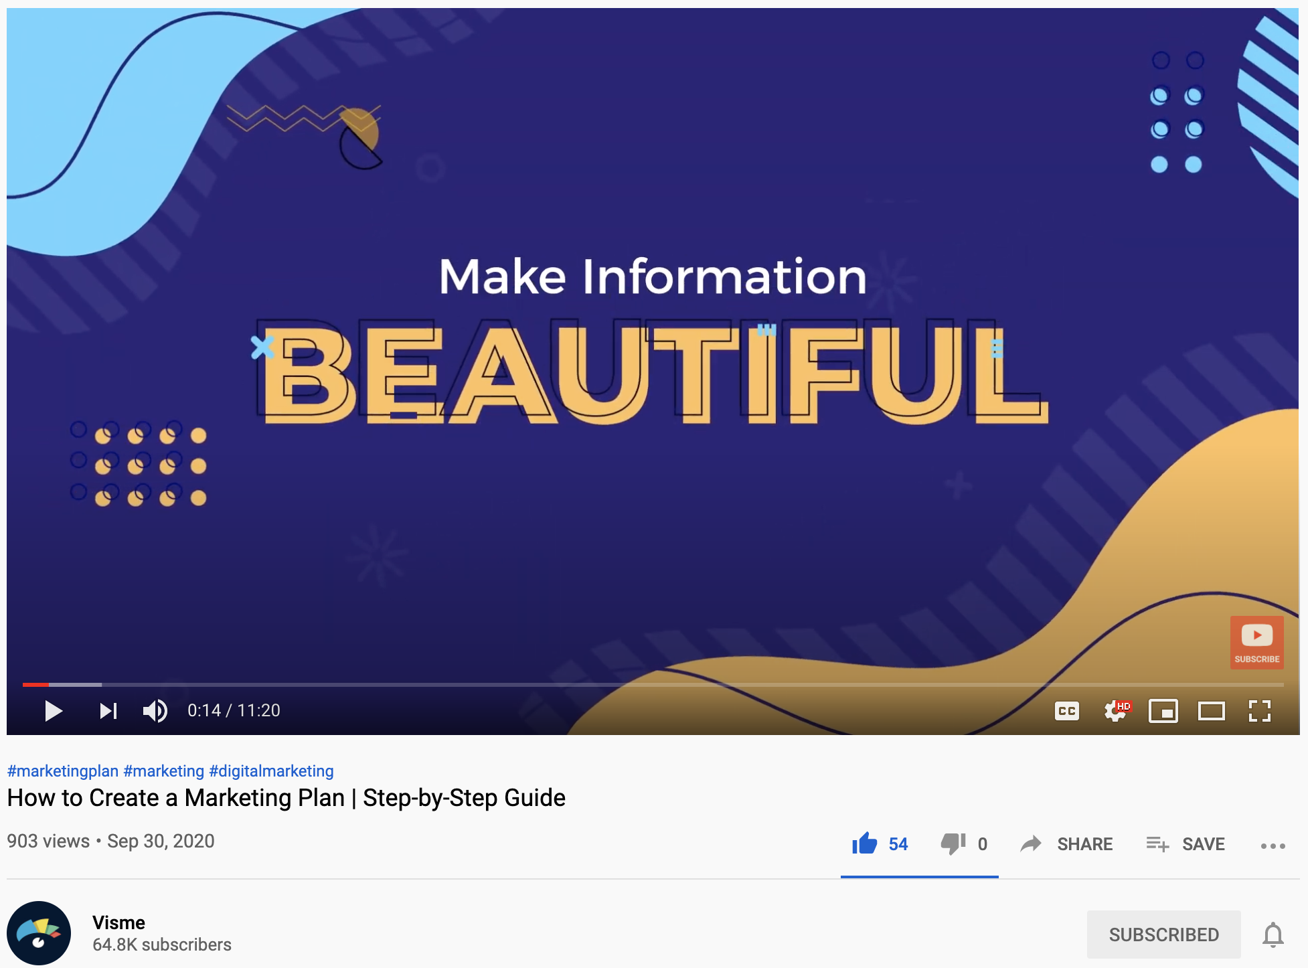Open the #digitalmarketing hashtag link
This screenshot has width=1308, height=968.
[x=271, y=771]
